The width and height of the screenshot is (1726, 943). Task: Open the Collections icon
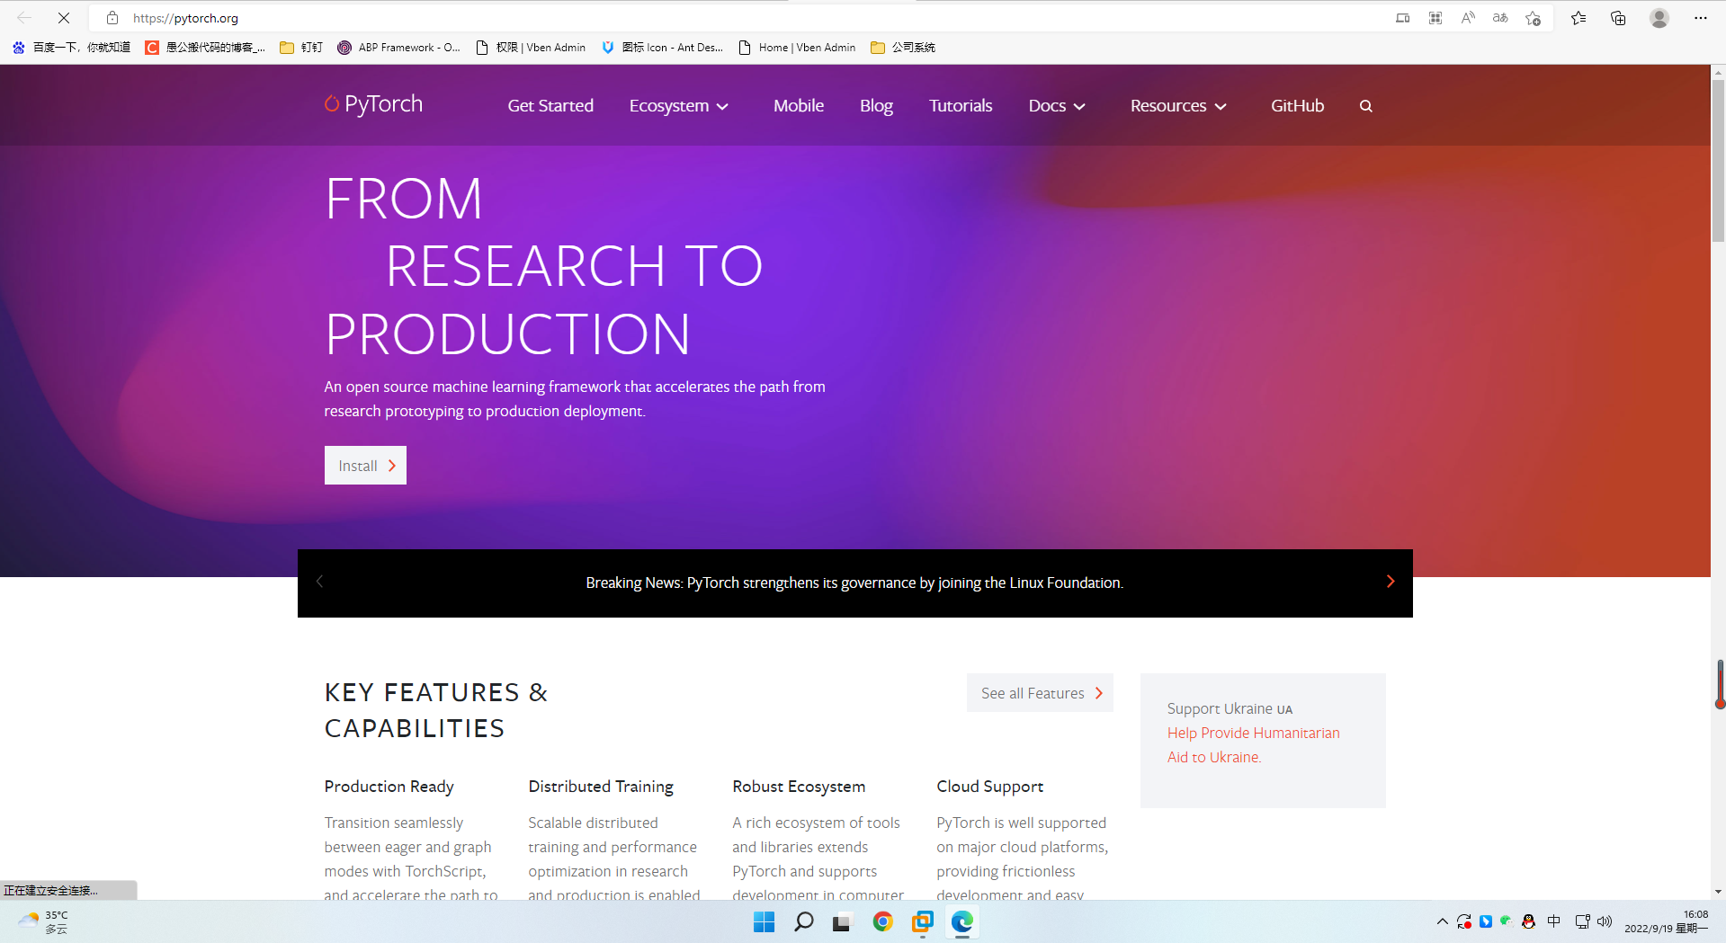click(1618, 18)
